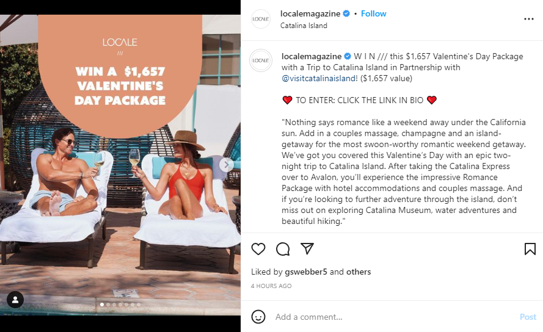
Task: Follow the localemagazine account
Action: (x=373, y=13)
